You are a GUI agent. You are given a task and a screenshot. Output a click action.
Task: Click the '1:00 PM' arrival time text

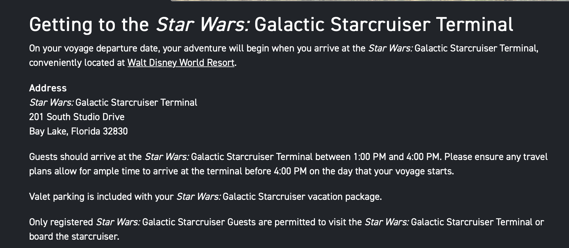click(x=370, y=157)
